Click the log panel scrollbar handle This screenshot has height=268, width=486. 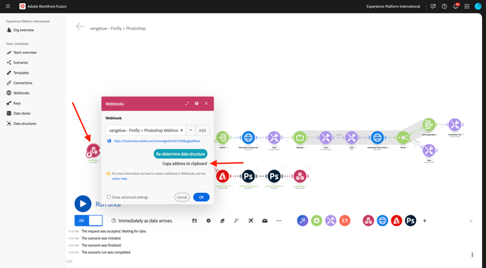472,254
